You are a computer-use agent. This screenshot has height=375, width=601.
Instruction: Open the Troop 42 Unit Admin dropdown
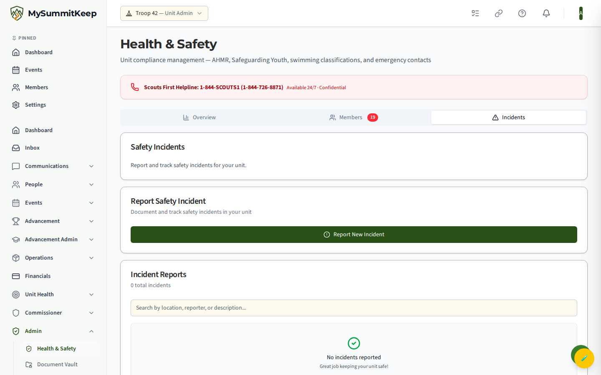(164, 13)
